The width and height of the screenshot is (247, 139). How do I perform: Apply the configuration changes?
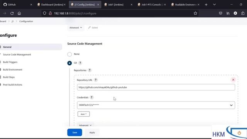tap(92, 132)
